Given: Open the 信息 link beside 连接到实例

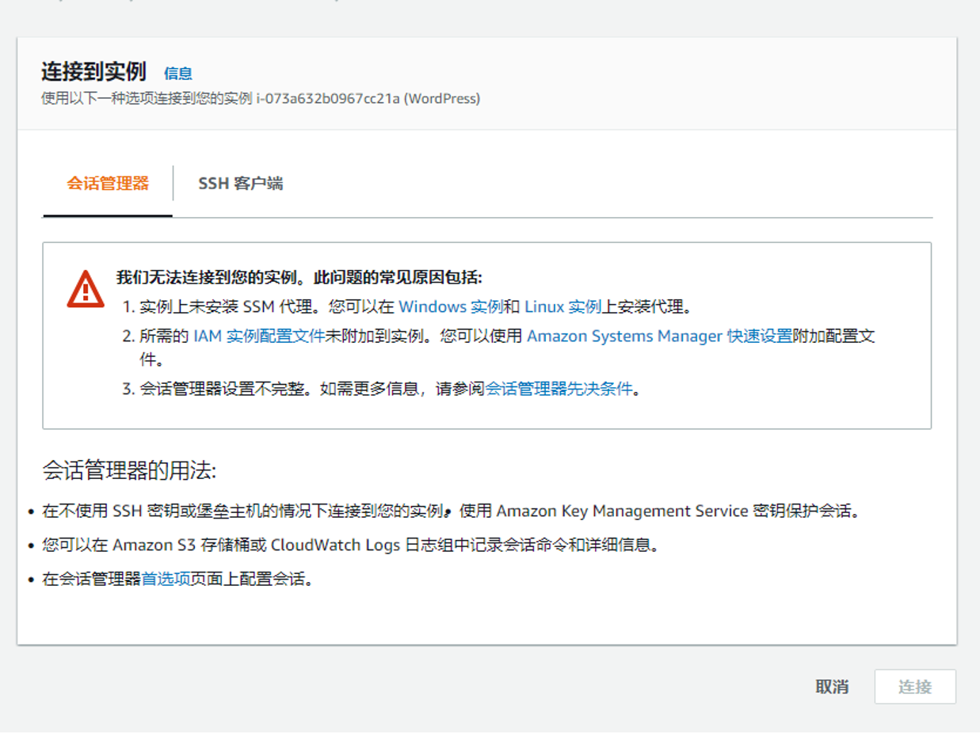Looking at the screenshot, I should pos(178,74).
